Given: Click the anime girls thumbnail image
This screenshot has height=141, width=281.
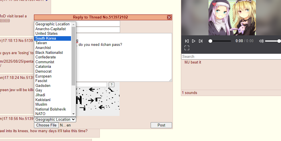Looking at the screenshot, I should coord(232,18).
